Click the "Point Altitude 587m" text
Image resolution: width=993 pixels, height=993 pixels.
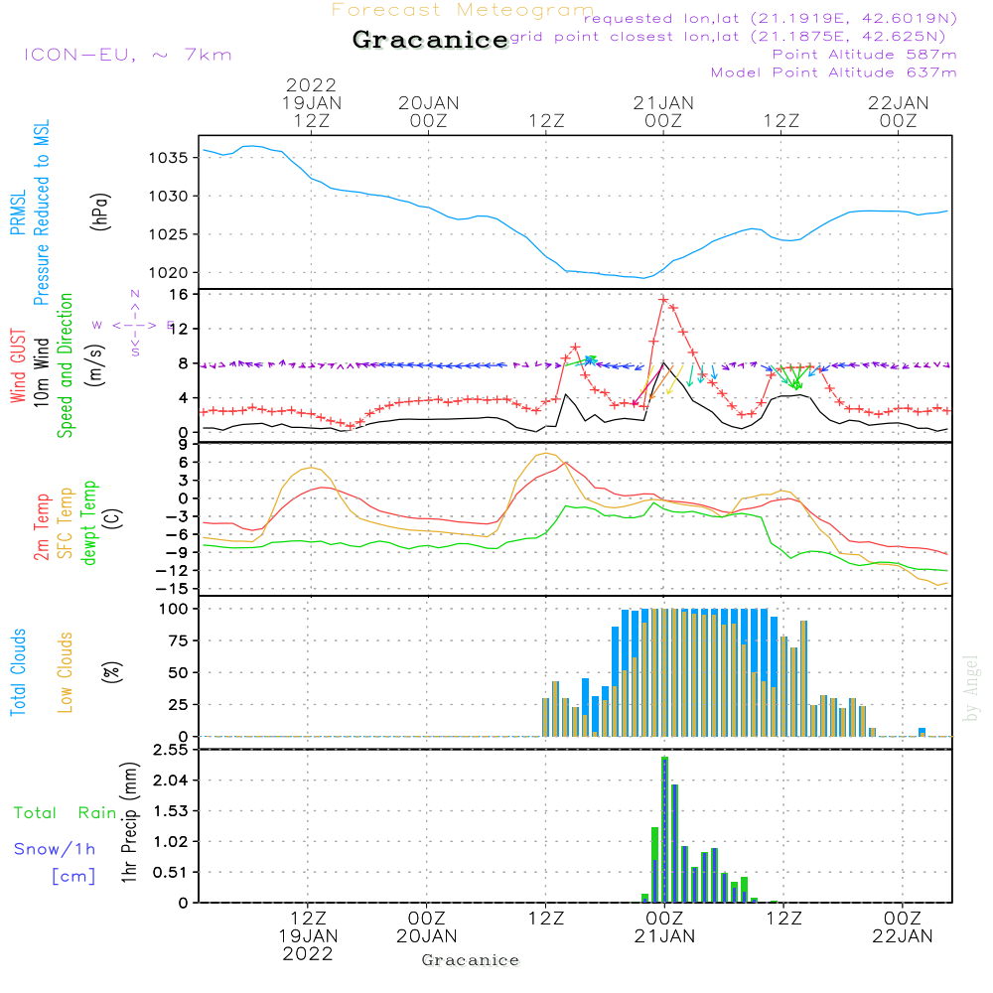(x=865, y=55)
